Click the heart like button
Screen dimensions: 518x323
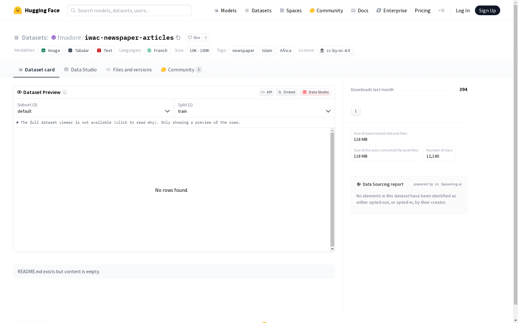(194, 37)
